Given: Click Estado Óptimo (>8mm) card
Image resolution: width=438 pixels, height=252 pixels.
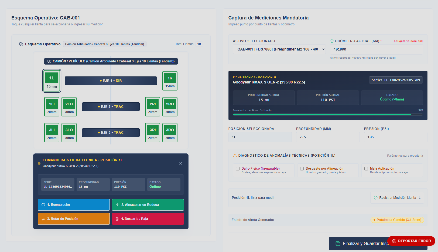Looking at the screenshot, I should click(x=392, y=98).
